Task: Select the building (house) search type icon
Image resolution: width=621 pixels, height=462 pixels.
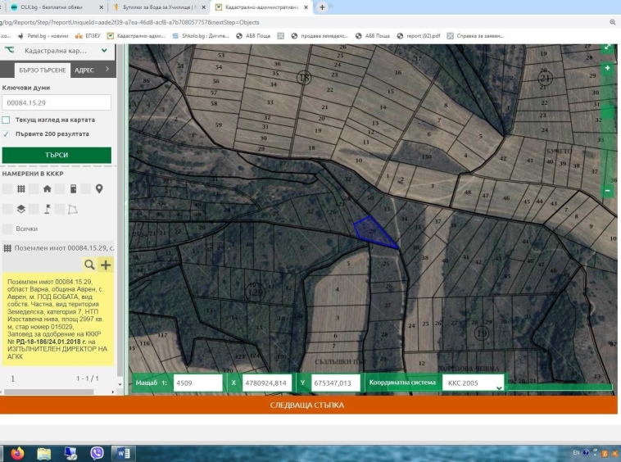Action: 47,189
